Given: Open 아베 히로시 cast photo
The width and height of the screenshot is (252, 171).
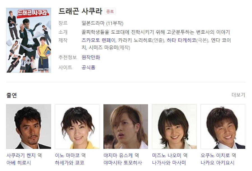Looking at the screenshot, I should coord(29,126).
